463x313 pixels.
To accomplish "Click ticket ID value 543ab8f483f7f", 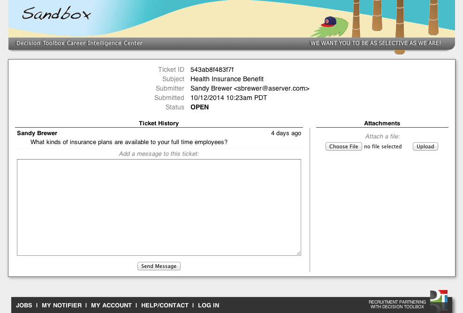I will click(x=212, y=70).
